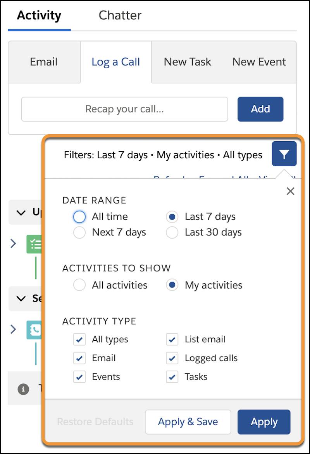Image resolution: width=310 pixels, height=454 pixels.
Task: Close the filter panel with X
Action: click(290, 191)
